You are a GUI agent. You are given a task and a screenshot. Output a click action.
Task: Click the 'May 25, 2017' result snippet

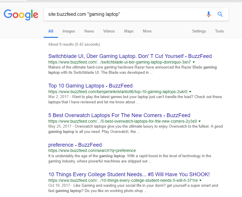(135, 129)
